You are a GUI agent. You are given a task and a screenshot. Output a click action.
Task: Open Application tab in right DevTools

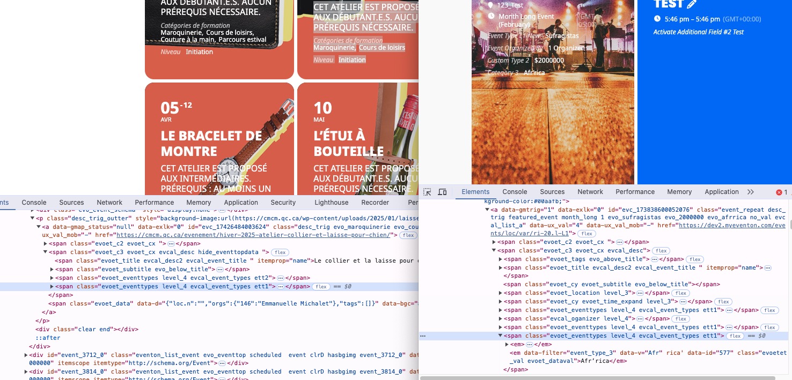tap(722, 192)
